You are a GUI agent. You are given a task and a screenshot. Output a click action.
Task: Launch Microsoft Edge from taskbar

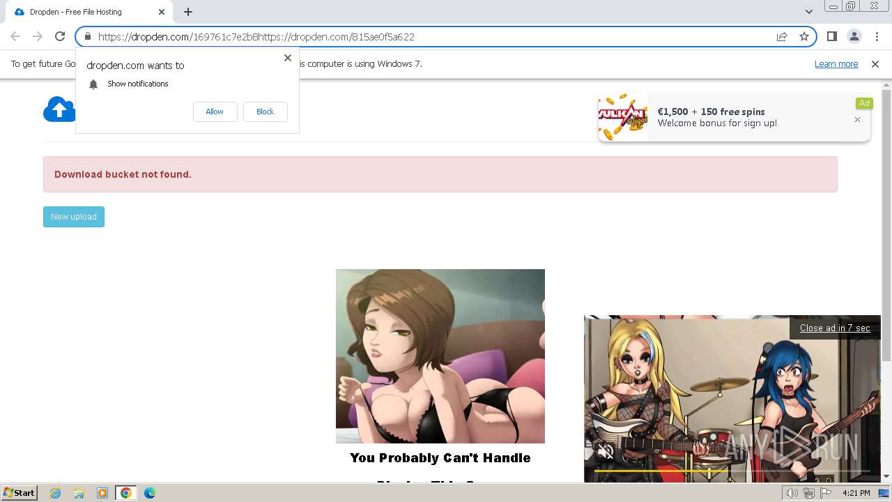click(150, 493)
